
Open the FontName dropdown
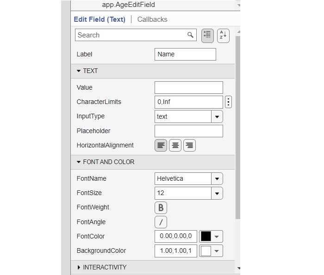coord(217,179)
